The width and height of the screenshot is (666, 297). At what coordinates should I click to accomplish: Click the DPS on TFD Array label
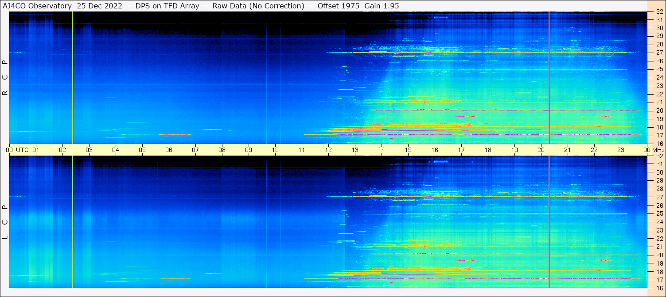[x=168, y=6]
